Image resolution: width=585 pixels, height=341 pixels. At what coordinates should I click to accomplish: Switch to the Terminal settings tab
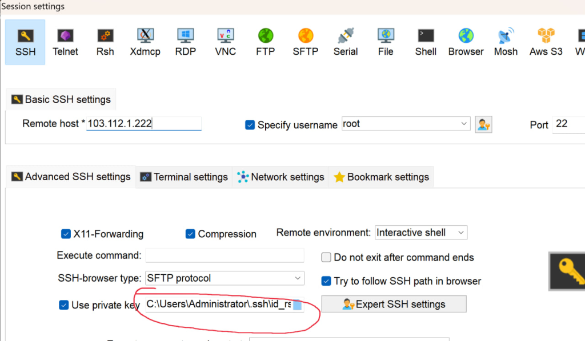(x=184, y=177)
